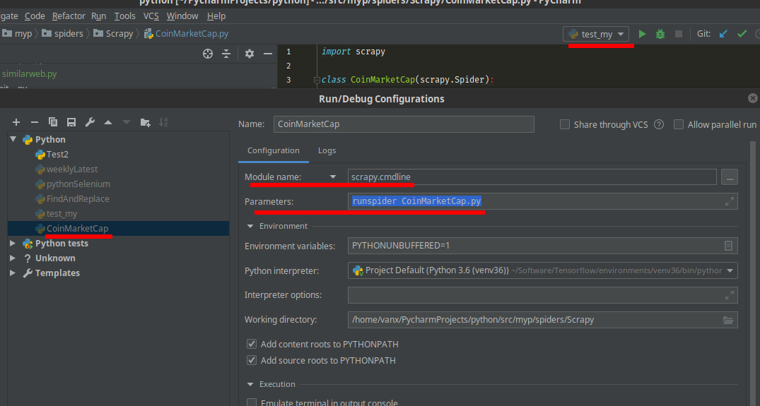Image resolution: width=760 pixels, height=406 pixels.
Task: Select CoinMarketCap configuration in tree
Action: click(x=77, y=228)
